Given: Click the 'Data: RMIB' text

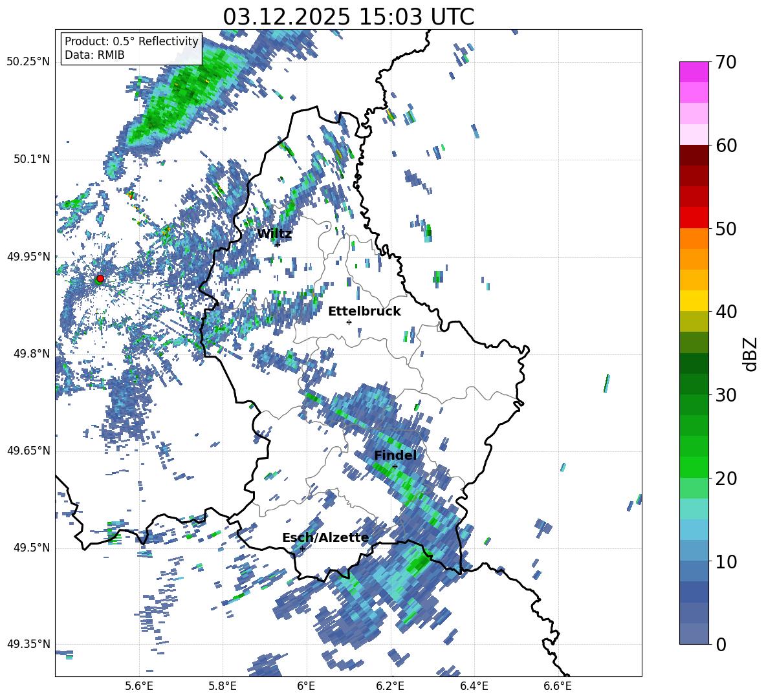Looking at the screenshot, I should [94, 55].
